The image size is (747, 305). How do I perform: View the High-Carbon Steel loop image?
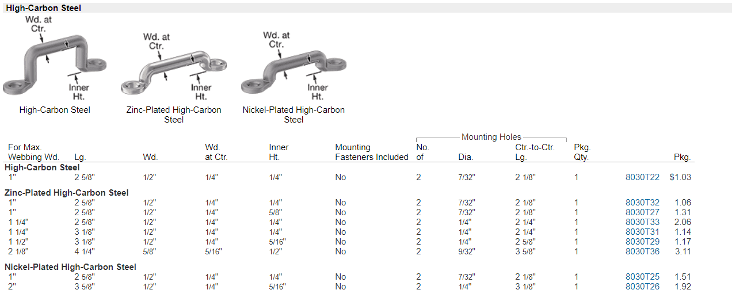point(55,58)
